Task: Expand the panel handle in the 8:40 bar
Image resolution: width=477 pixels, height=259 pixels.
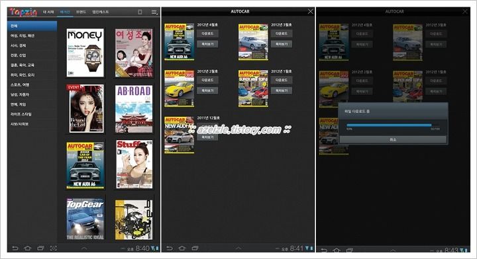Action: click(x=84, y=248)
